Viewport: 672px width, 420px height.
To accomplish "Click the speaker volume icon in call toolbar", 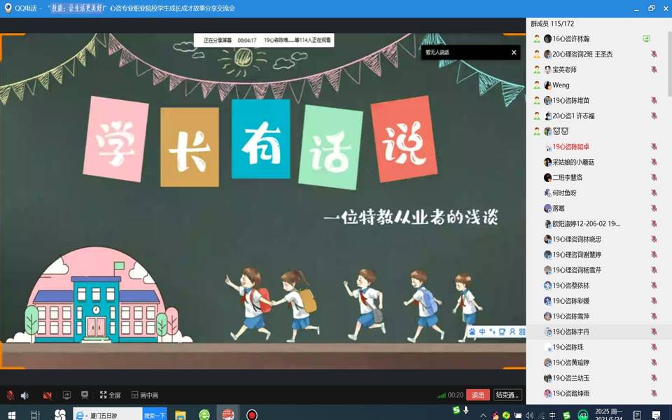I will pos(24,395).
